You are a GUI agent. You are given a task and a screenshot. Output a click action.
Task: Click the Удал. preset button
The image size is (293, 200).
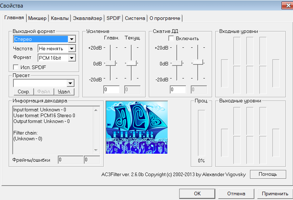click(64, 92)
